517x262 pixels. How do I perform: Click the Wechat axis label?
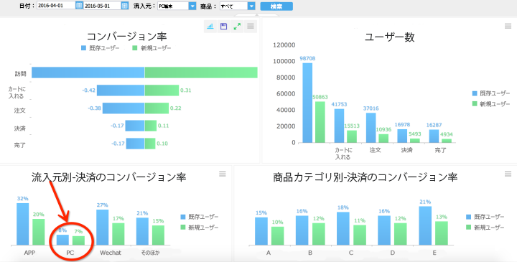tap(111, 253)
